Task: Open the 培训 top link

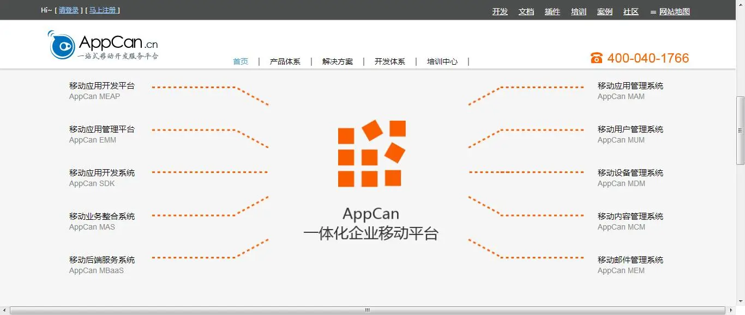Action: pos(578,11)
